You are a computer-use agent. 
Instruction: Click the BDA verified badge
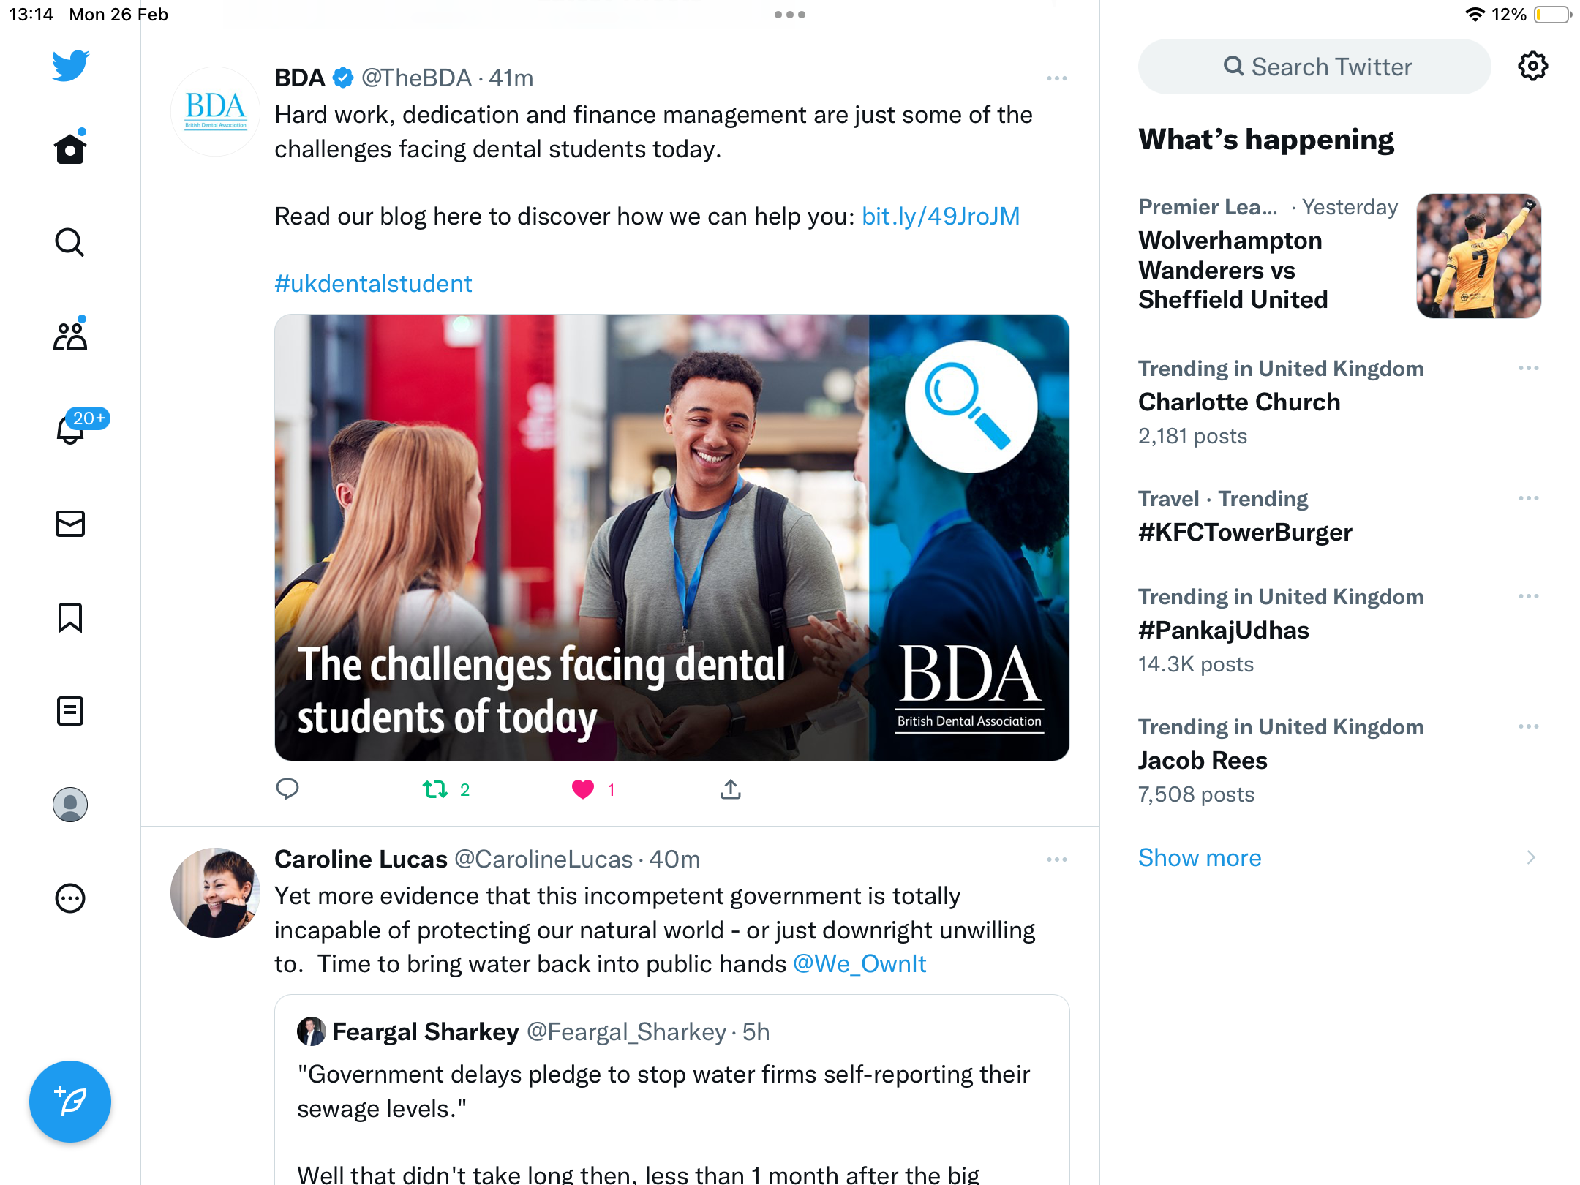(x=343, y=78)
